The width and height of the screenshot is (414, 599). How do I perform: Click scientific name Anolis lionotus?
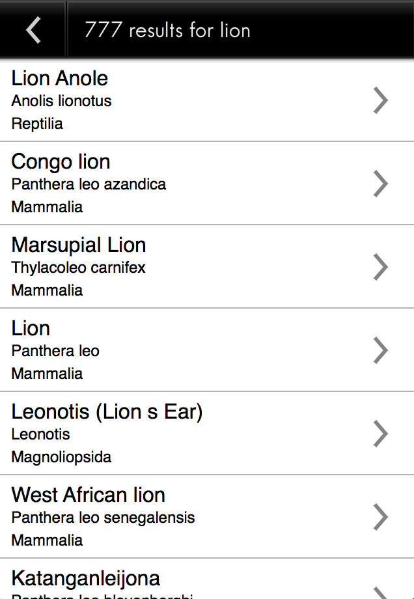[x=61, y=101]
